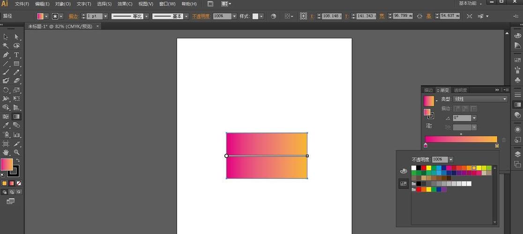Select the Zoom magnifier tool

pyautogui.click(x=16, y=153)
